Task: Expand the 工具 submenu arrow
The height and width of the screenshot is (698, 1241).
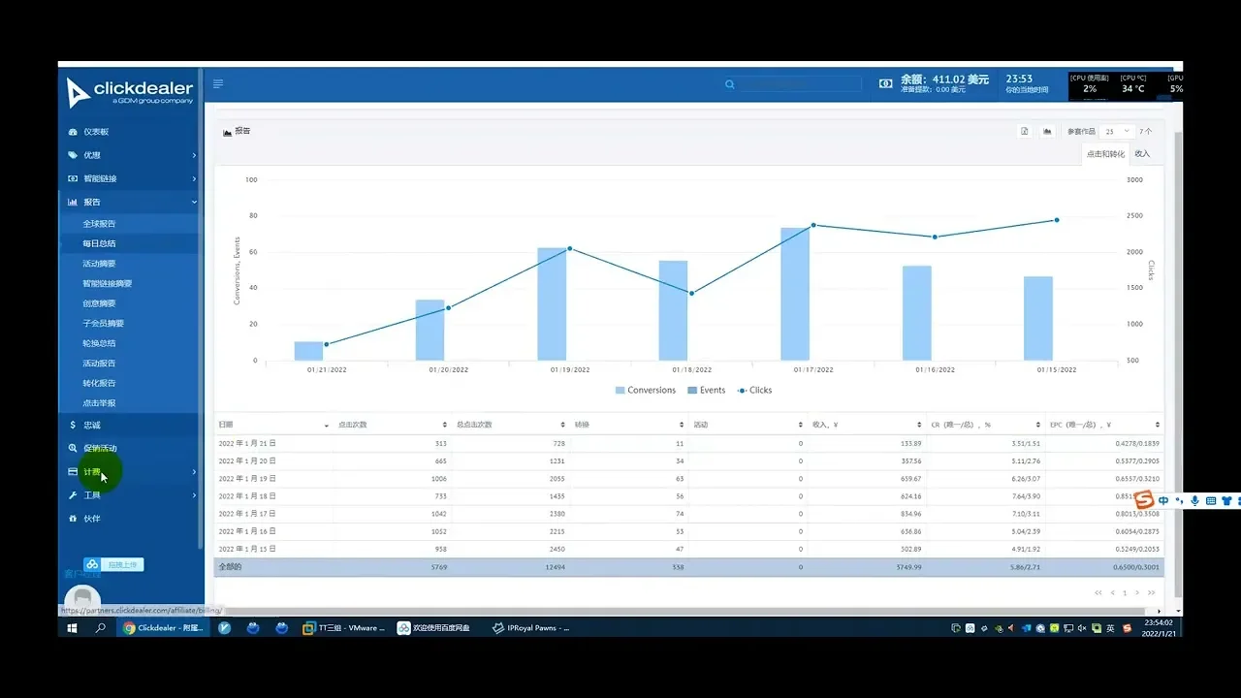Action: [194, 495]
